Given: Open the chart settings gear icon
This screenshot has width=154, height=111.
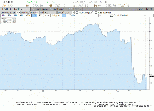Looking at the screenshot, I should click(x=145, y=16).
